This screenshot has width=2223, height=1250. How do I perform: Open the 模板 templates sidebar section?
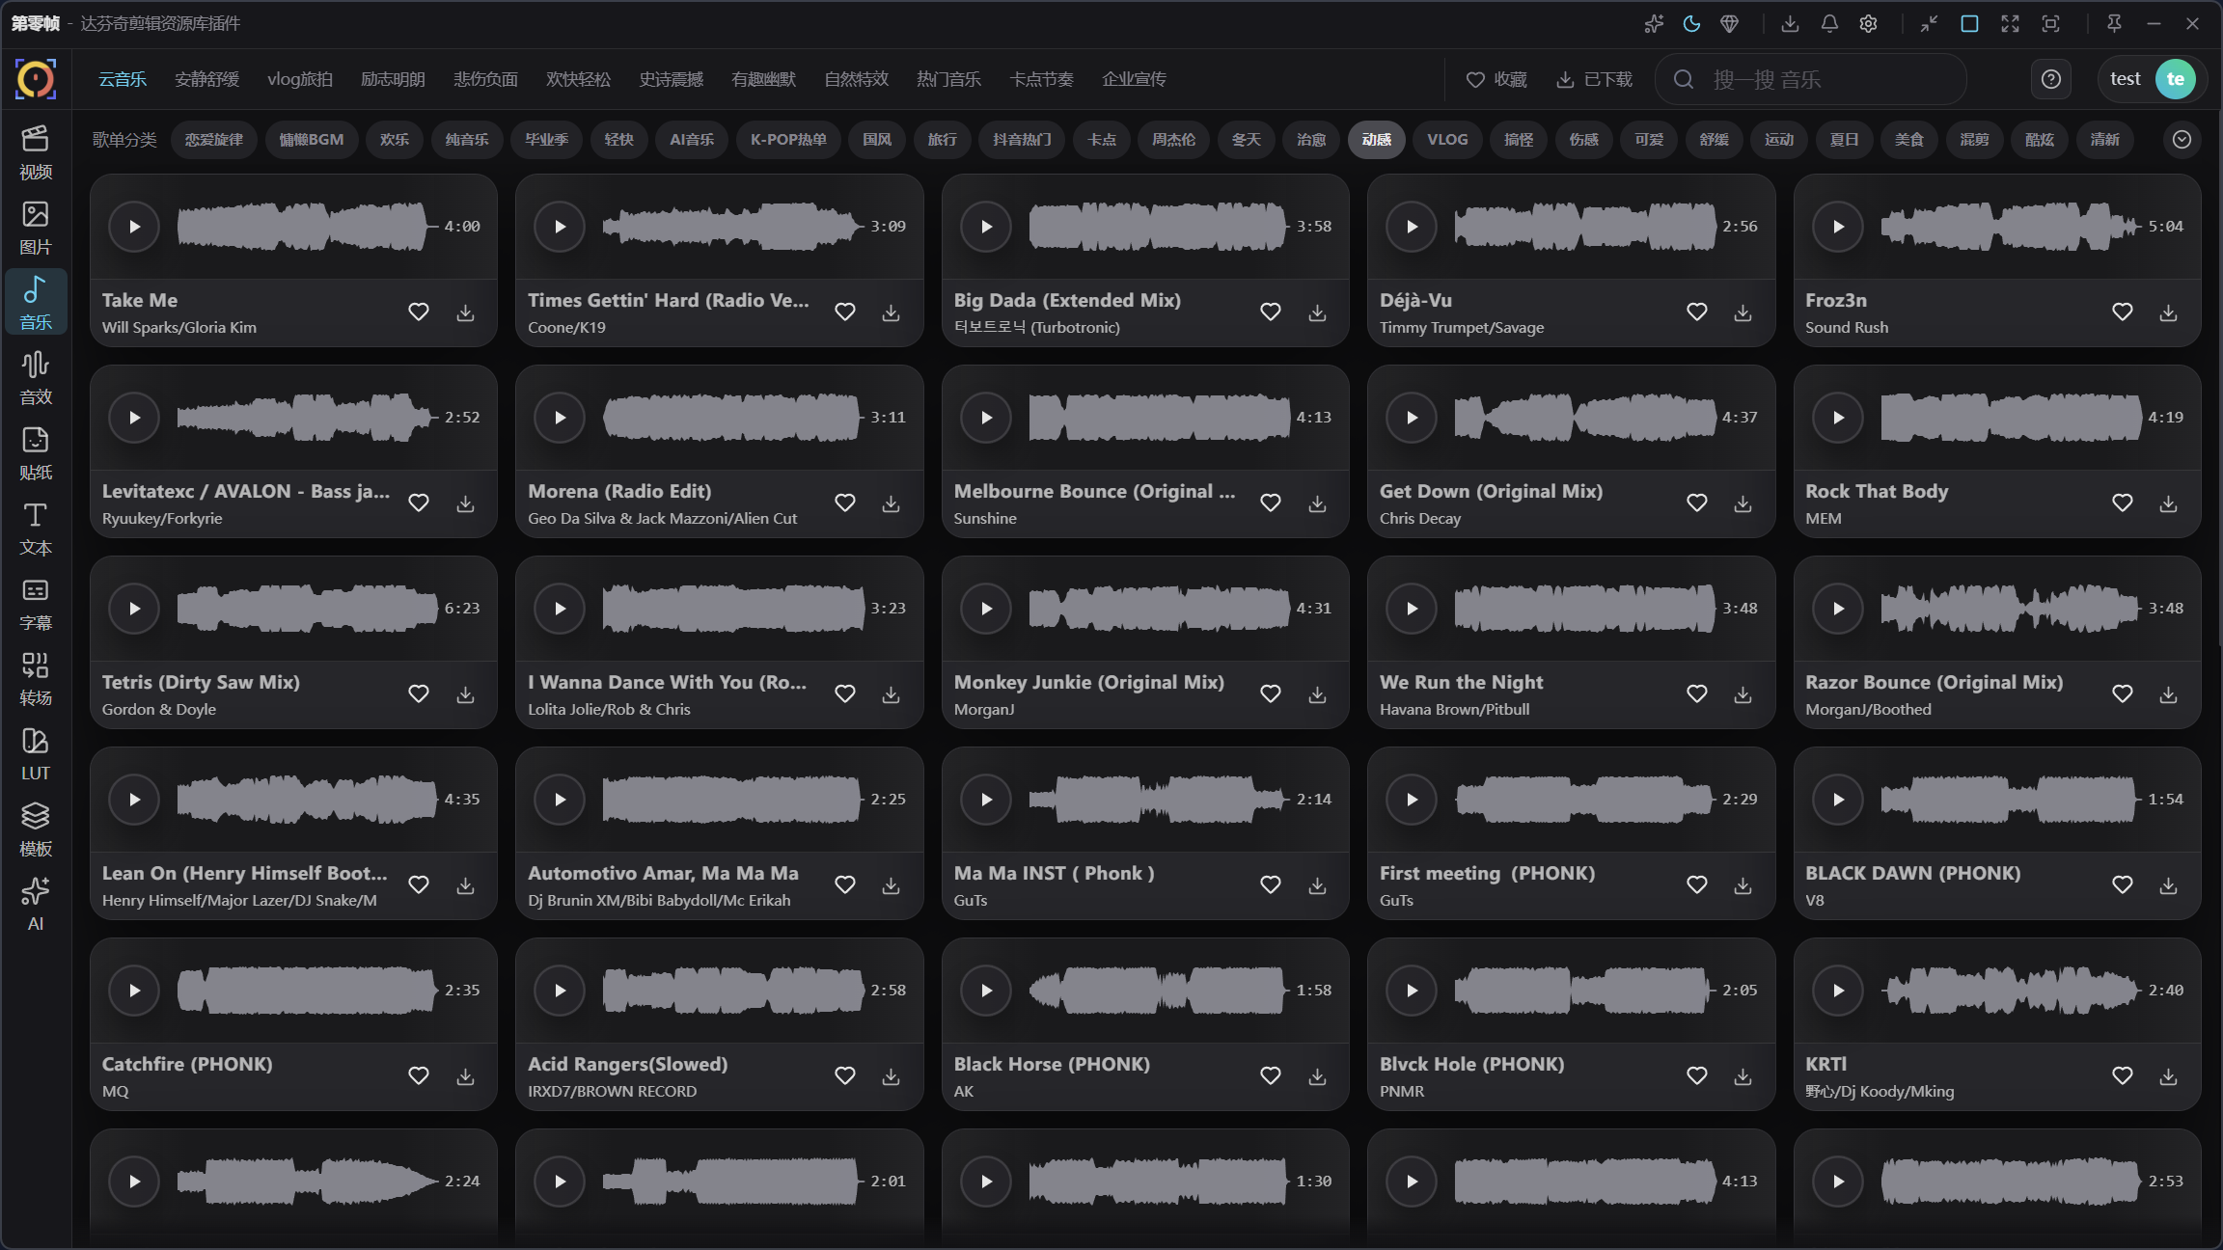click(36, 829)
